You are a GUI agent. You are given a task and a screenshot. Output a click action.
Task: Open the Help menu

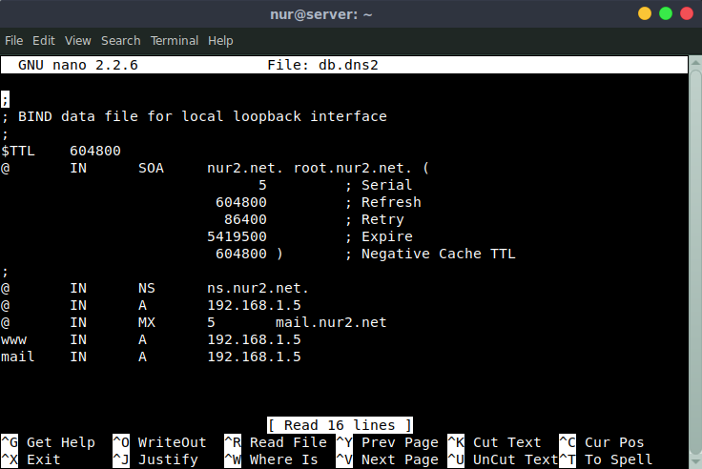coord(220,41)
